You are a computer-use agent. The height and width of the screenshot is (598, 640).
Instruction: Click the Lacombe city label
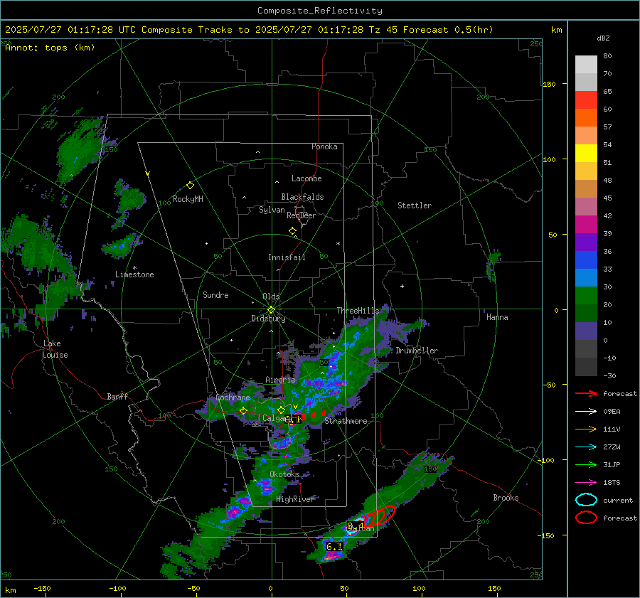pos(306,178)
